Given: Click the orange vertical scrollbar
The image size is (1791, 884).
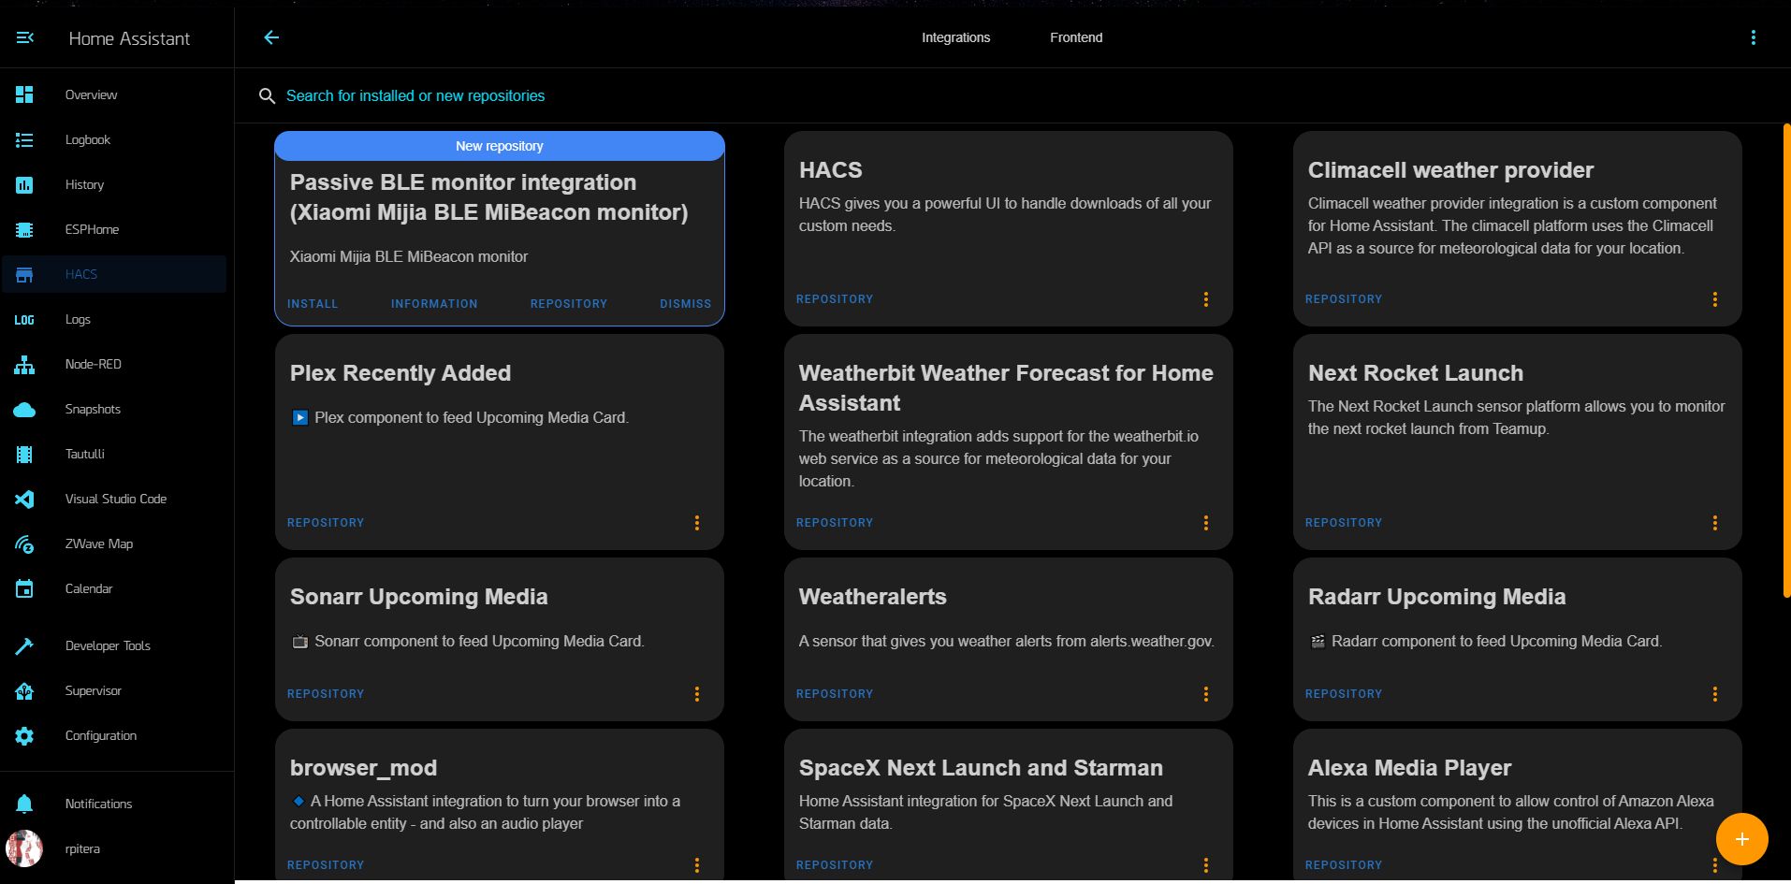Looking at the screenshot, I should click(1786, 360).
